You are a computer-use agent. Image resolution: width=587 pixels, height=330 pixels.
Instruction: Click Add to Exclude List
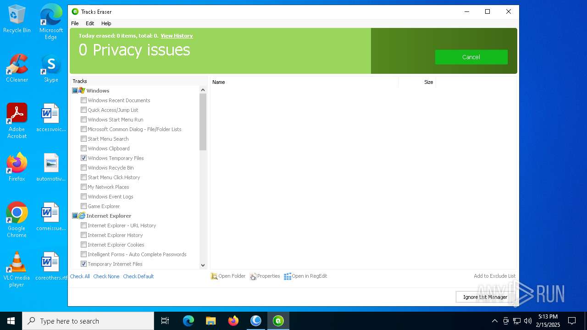[x=494, y=276]
